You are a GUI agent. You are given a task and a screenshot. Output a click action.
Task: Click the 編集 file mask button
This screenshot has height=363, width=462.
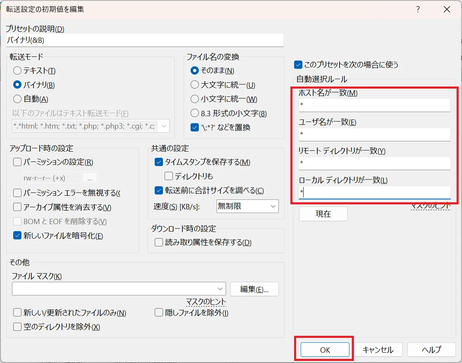254,289
